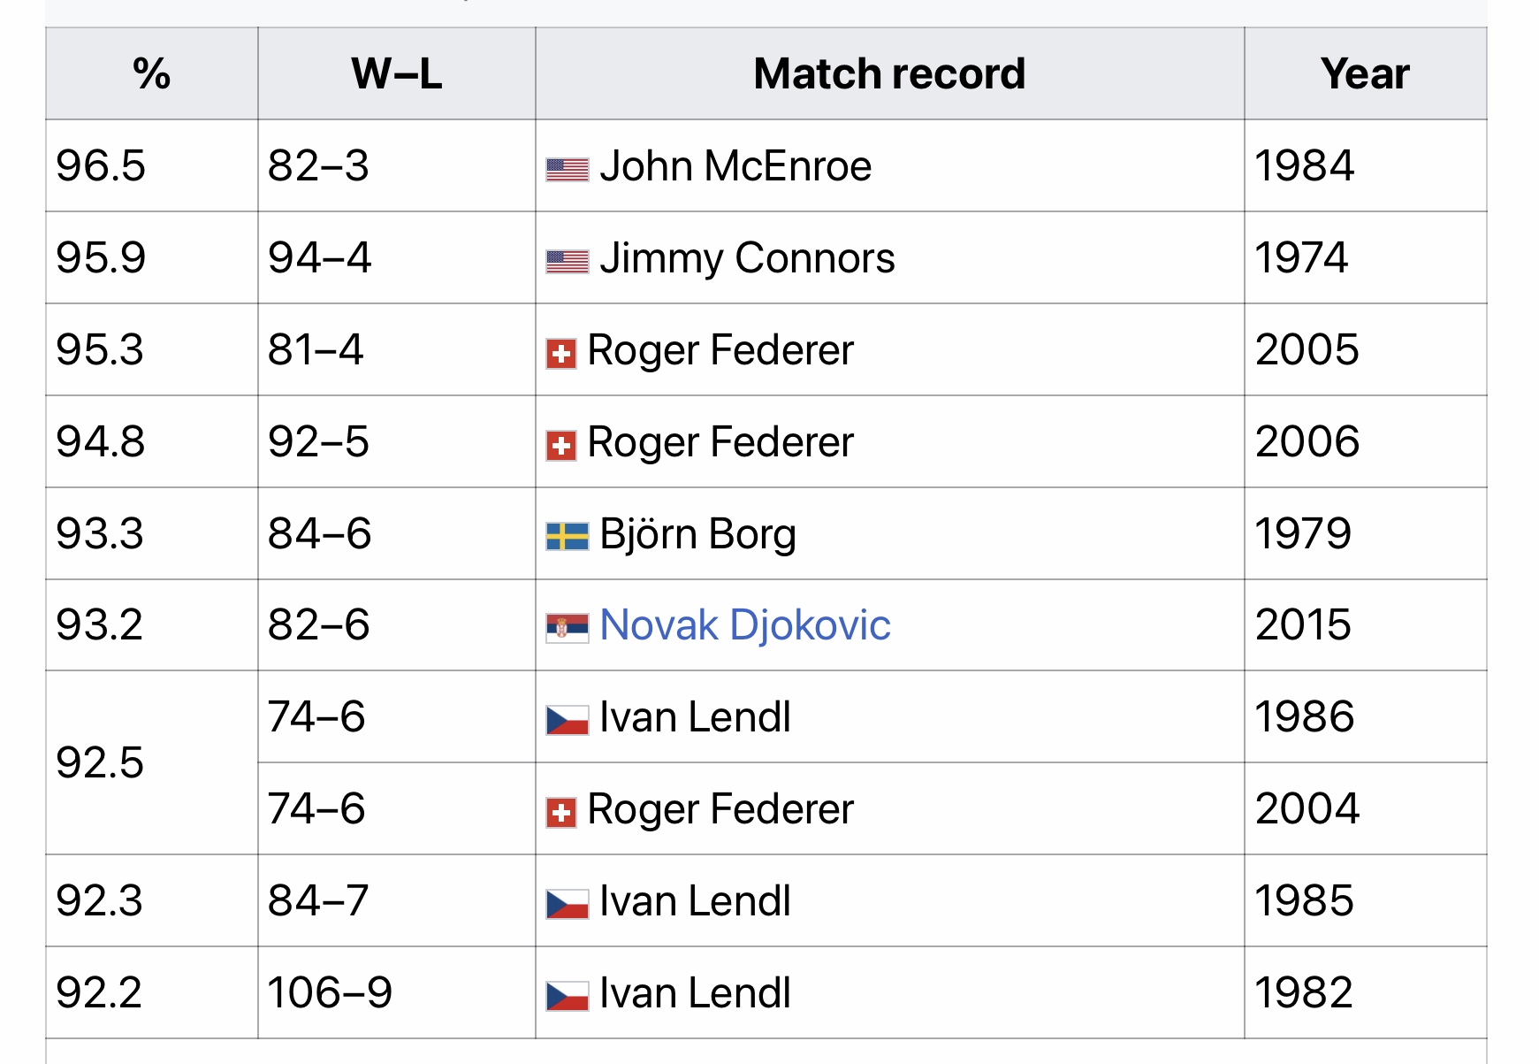Click Czech flag in the 1982 Lendl row
Image resolution: width=1539 pixels, height=1064 pixels.
click(x=567, y=996)
